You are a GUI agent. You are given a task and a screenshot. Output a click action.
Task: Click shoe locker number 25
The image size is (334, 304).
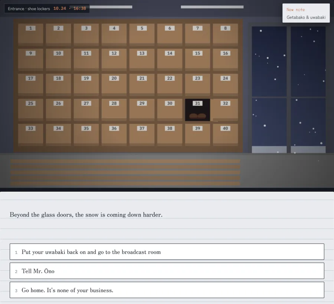31,110
